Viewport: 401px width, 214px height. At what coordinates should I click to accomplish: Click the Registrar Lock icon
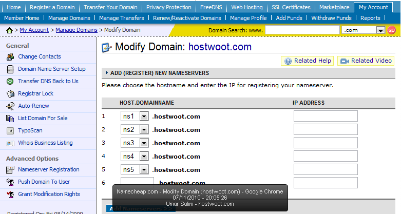click(10, 94)
